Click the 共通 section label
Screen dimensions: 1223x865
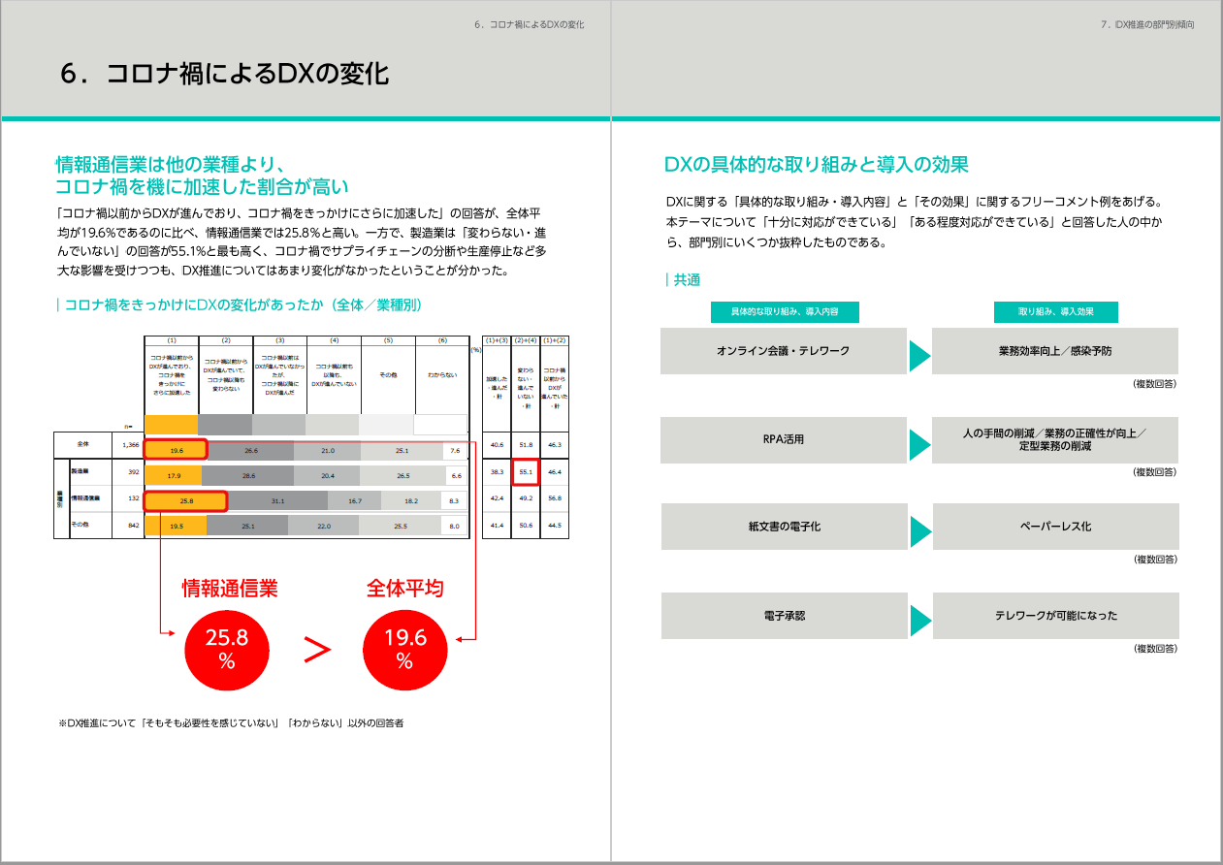687,280
